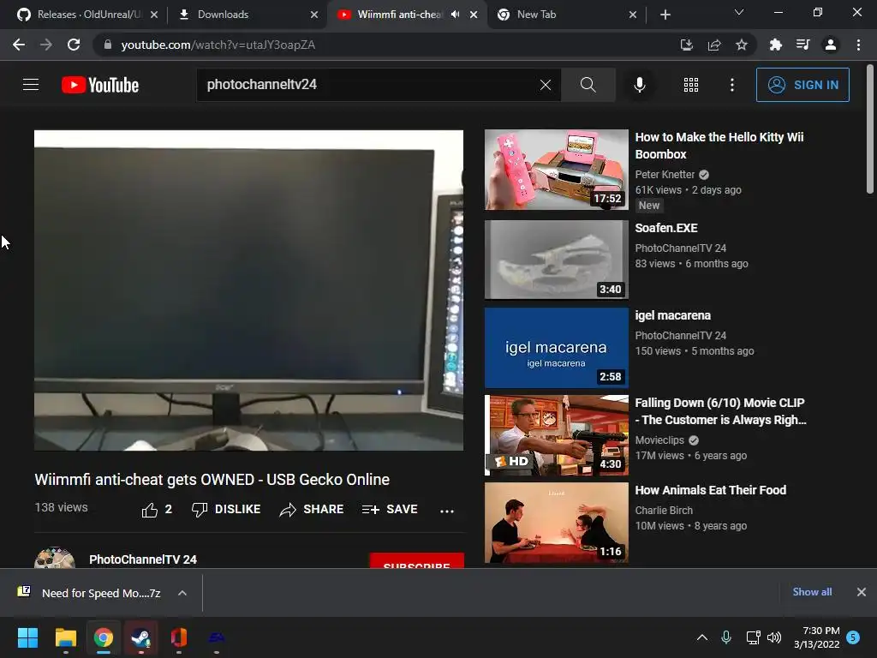Close the New Tab tab
Image resolution: width=877 pixels, height=658 pixels.
pos(633,15)
